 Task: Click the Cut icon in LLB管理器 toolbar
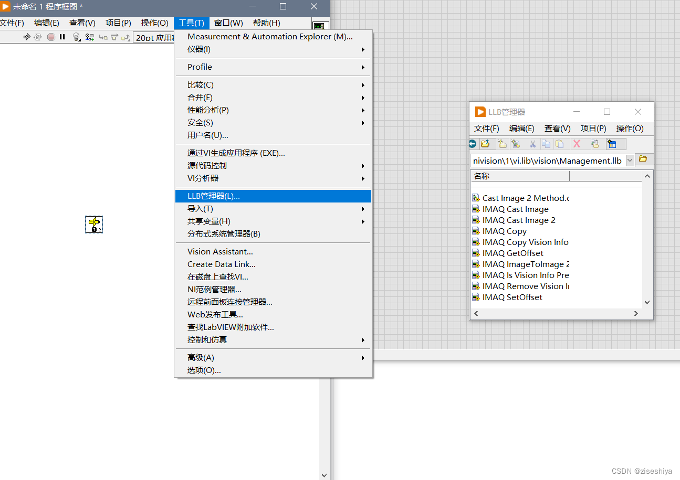pyautogui.click(x=533, y=144)
